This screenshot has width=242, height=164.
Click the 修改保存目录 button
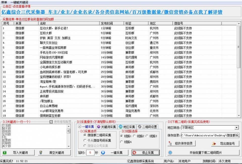pos(181,143)
